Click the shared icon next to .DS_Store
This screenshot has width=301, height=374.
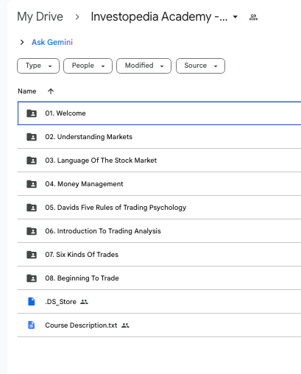pos(84,302)
